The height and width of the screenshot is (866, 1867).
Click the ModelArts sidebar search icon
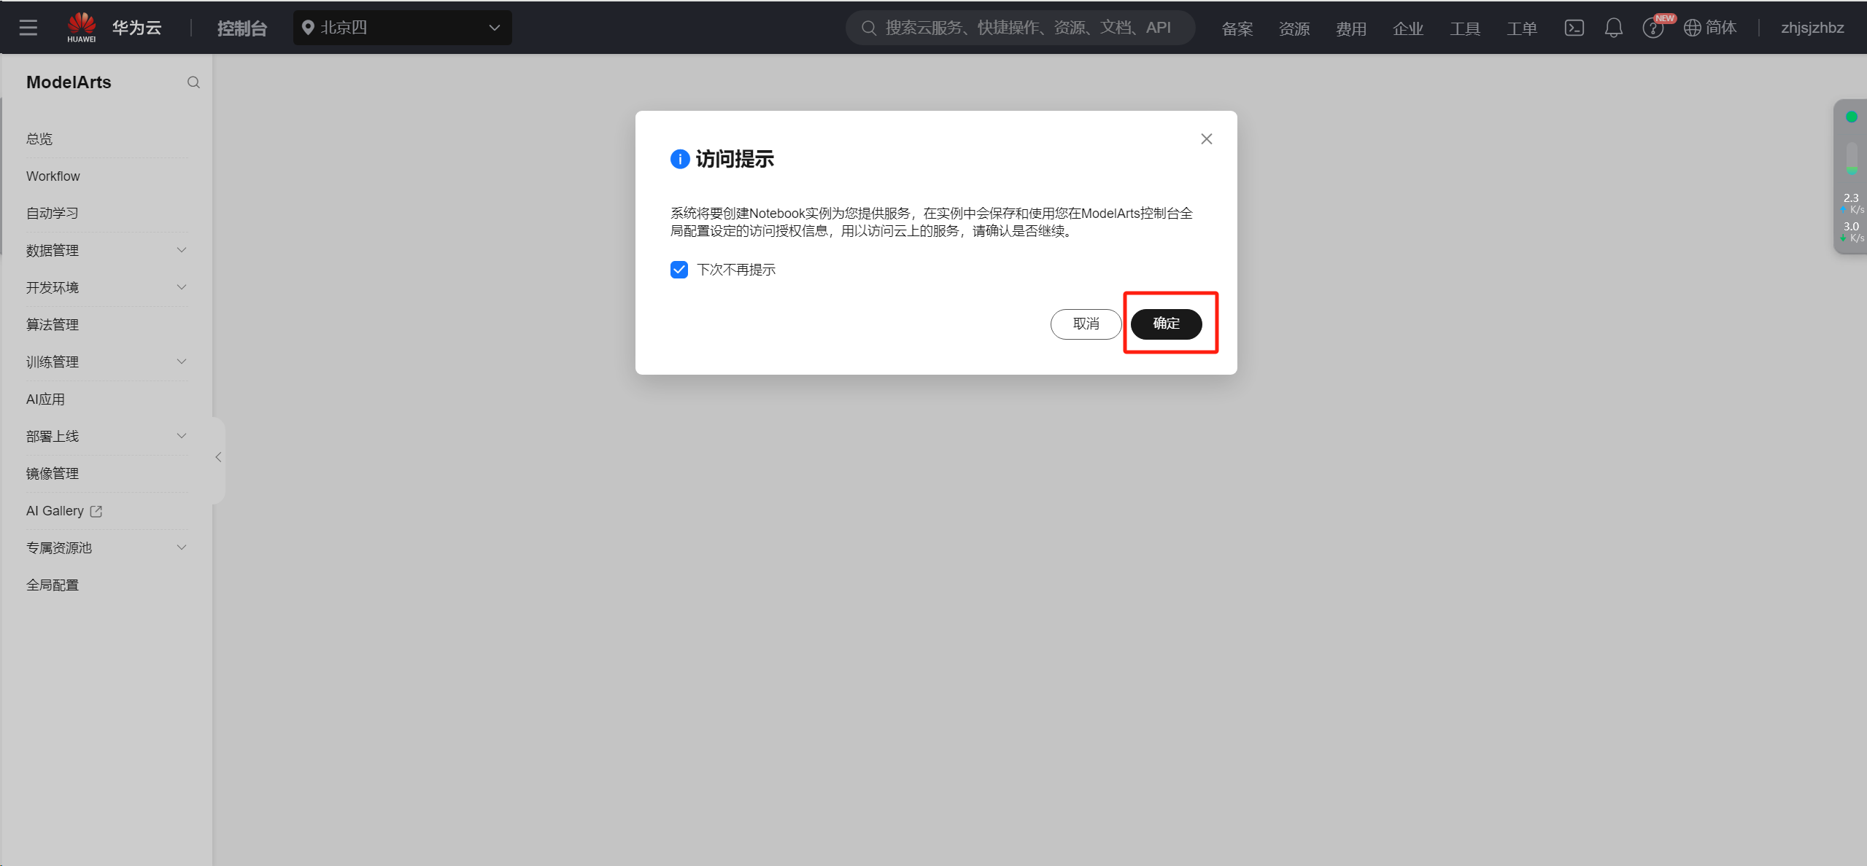193,82
